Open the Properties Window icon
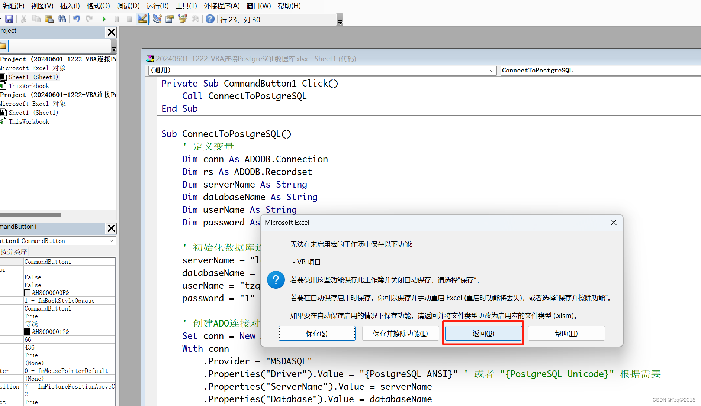The height and width of the screenshot is (406, 701). point(170,19)
